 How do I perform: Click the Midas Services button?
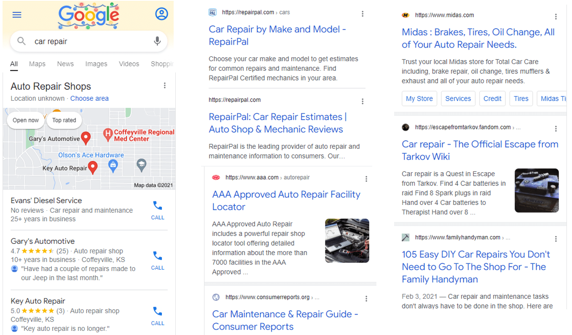458,99
